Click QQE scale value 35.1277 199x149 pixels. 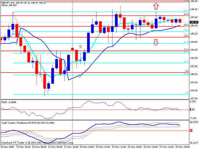click(x=194, y=143)
